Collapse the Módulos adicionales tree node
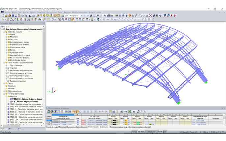226x141 pixels. point(4,94)
